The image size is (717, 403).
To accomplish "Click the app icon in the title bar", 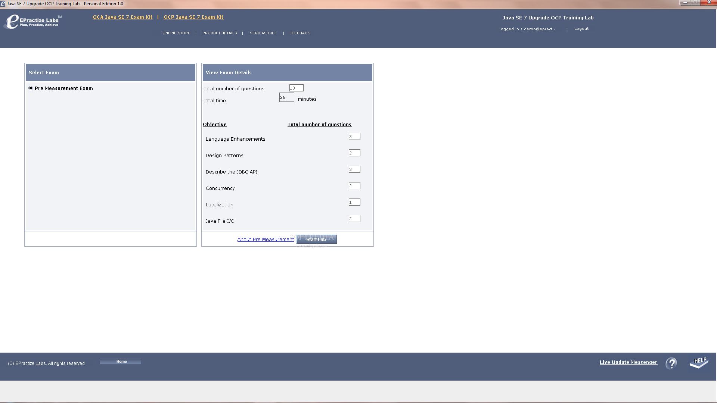I will coord(3,4).
